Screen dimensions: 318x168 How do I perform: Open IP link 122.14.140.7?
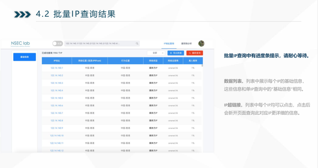coord(57,113)
